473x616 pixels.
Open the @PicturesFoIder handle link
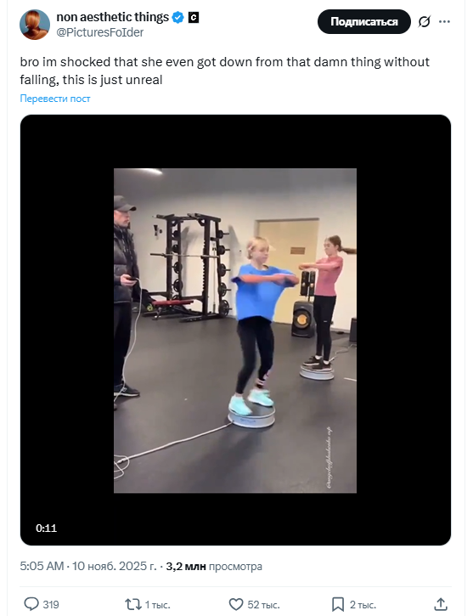click(x=100, y=32)
